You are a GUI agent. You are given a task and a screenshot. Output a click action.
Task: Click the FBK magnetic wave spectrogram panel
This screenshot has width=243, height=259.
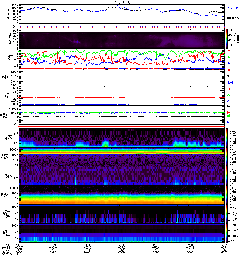click(x=121, y=233)
